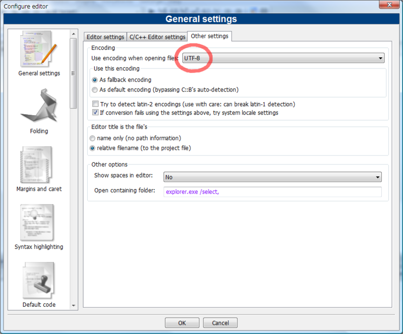Click the 'Open containing folder:' label
Image resolution: width=403 pixels, height=334 pixels.
[x=124, y=191]
